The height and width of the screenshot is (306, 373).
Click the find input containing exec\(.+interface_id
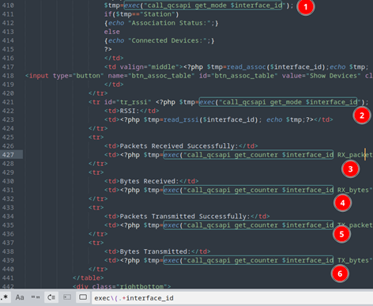[x=232, y=298]
